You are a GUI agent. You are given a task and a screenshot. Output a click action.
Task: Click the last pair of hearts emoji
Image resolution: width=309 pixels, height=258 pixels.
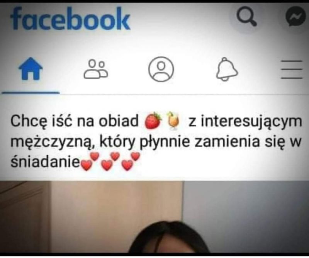tap(131, 161)
